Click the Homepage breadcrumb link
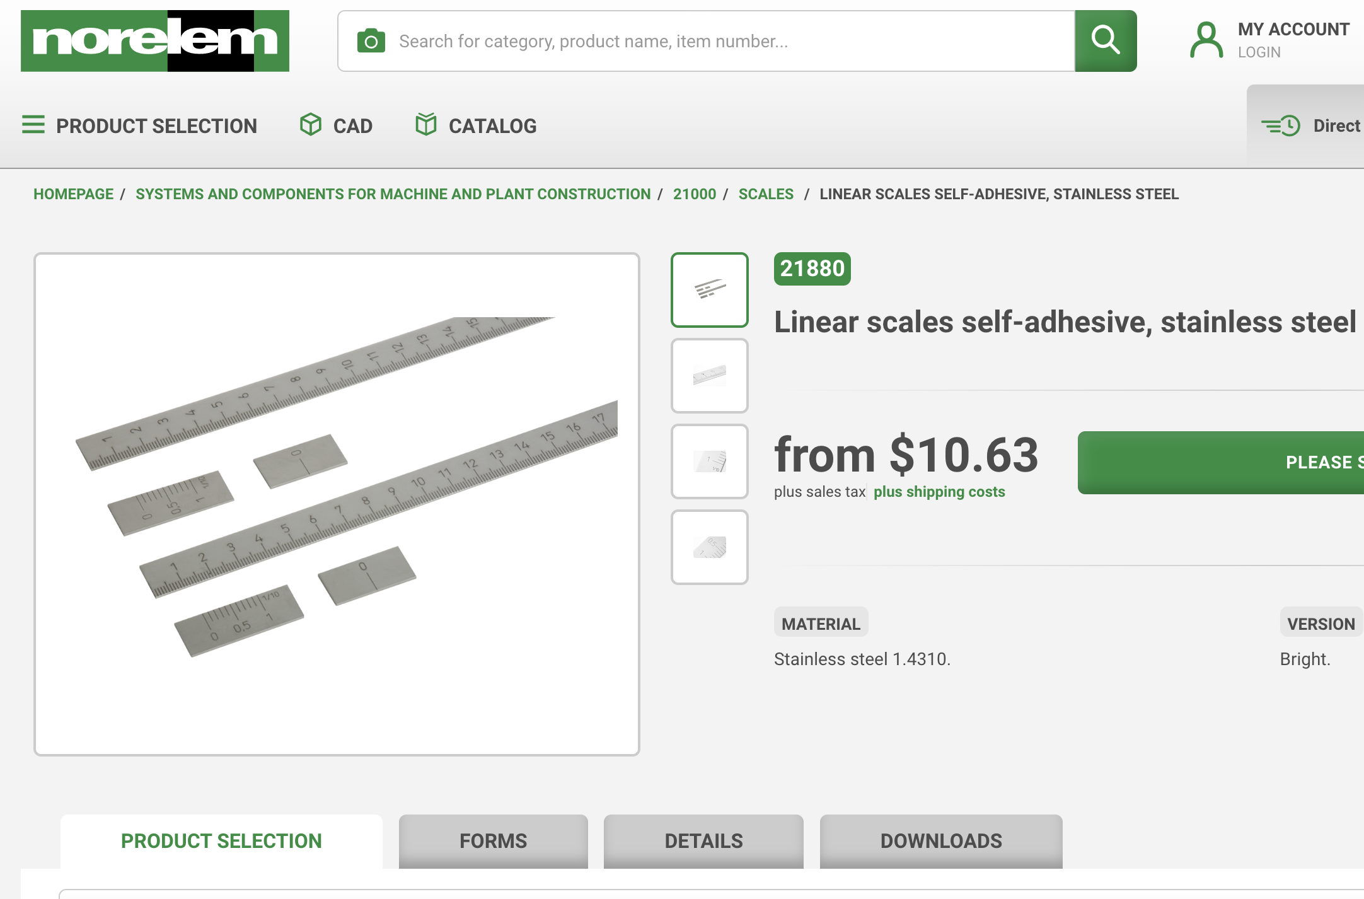The image size is (1364, 899). [74, 194]
